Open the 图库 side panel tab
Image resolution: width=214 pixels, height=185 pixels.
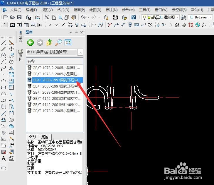click(21, 55)
